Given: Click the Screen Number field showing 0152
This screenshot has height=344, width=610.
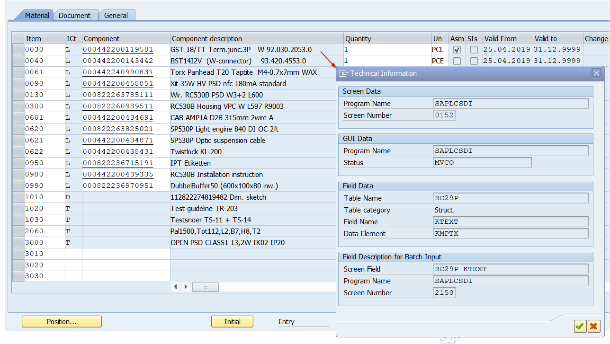Looking at the screenshot, I should pyautogui.click(x=444, y=115).
